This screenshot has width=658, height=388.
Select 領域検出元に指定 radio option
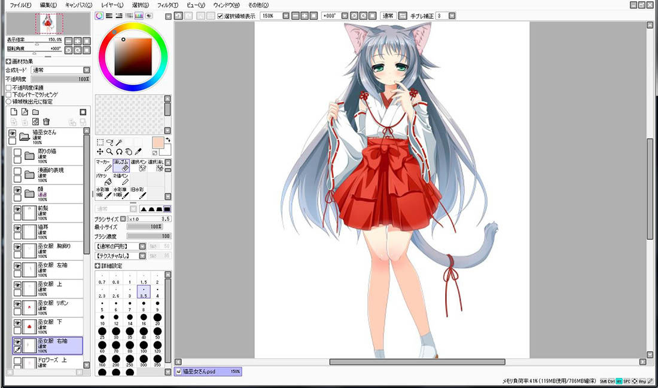point(8,101)
